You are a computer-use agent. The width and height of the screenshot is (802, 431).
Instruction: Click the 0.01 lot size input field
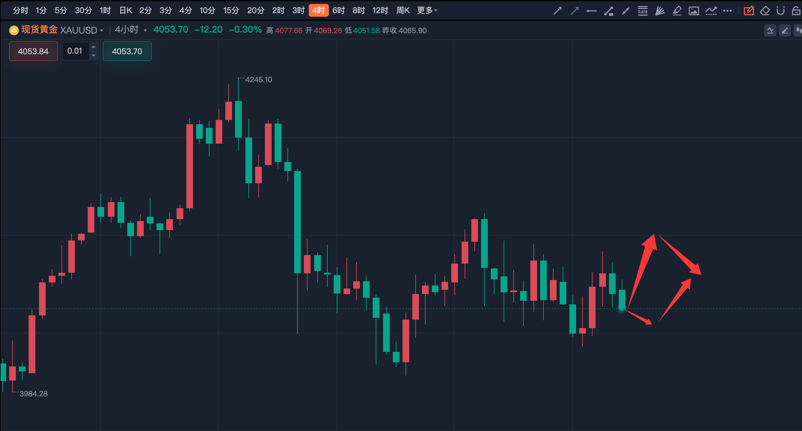(x=75, y=51)
